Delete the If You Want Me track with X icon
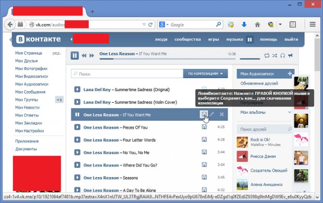This screenshot has height=203, width=323. (x=222, y=114)
